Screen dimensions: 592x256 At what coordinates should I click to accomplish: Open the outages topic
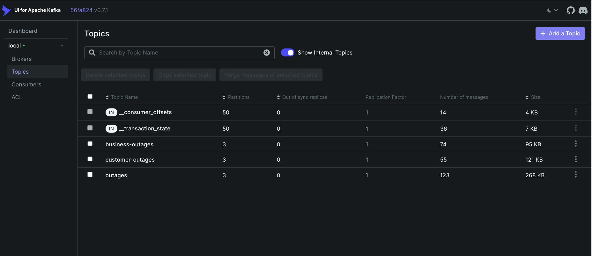116,175
